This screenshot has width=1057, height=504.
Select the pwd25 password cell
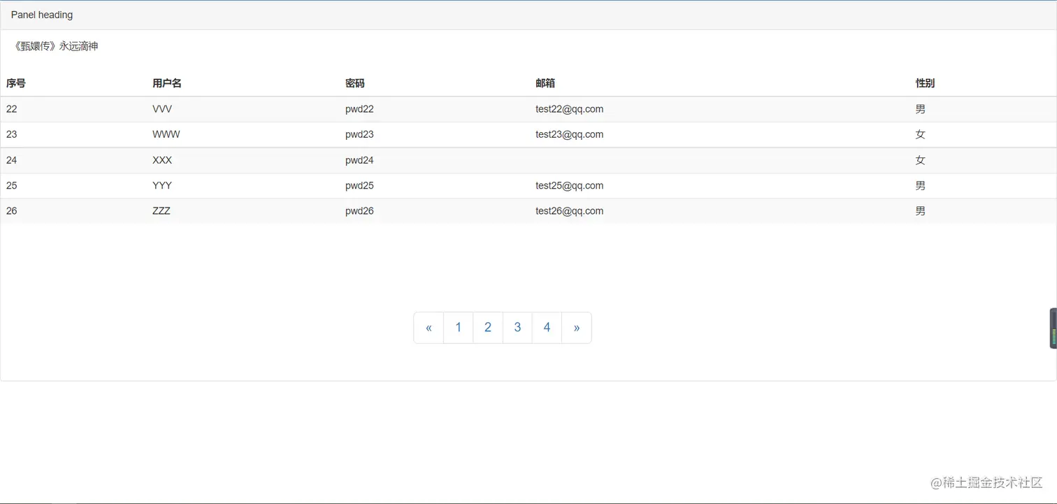[x=359, y=185]
